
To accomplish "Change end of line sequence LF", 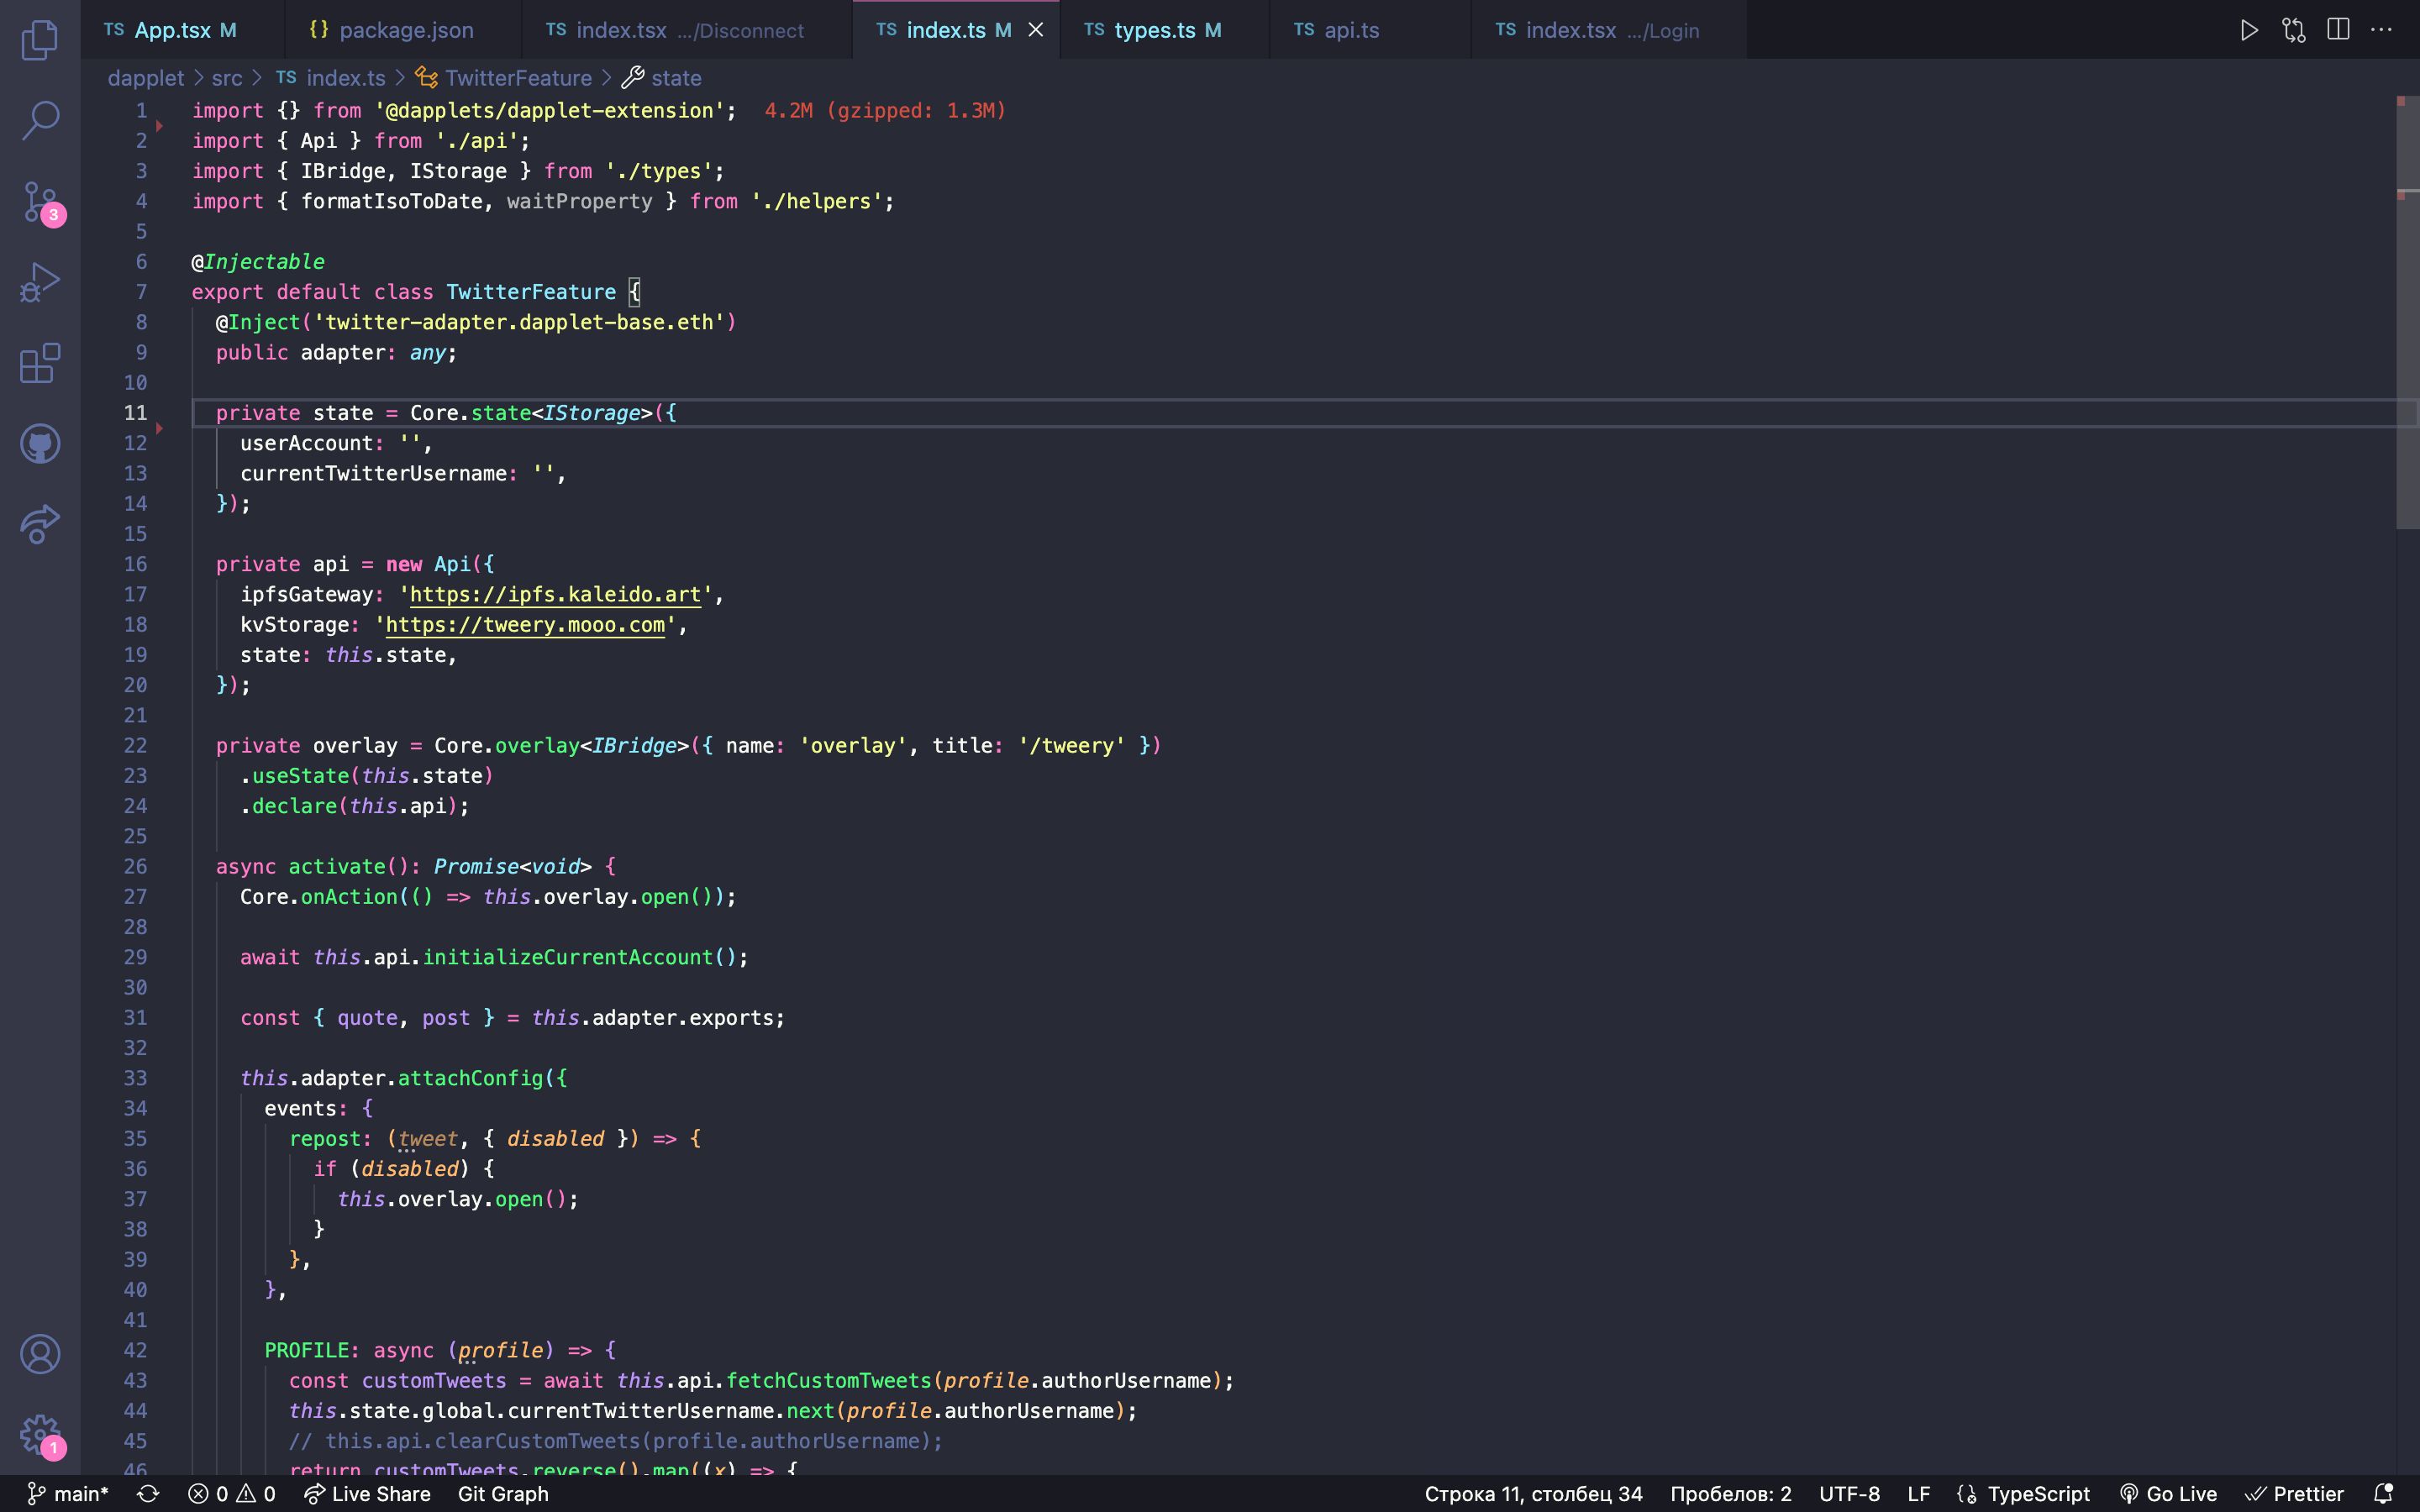I will [1918, 1494].
